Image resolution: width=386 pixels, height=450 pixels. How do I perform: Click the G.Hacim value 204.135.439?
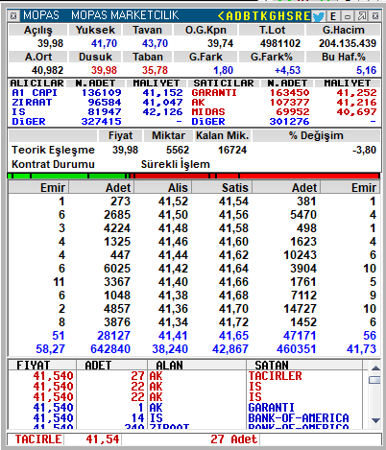[348, 43]
